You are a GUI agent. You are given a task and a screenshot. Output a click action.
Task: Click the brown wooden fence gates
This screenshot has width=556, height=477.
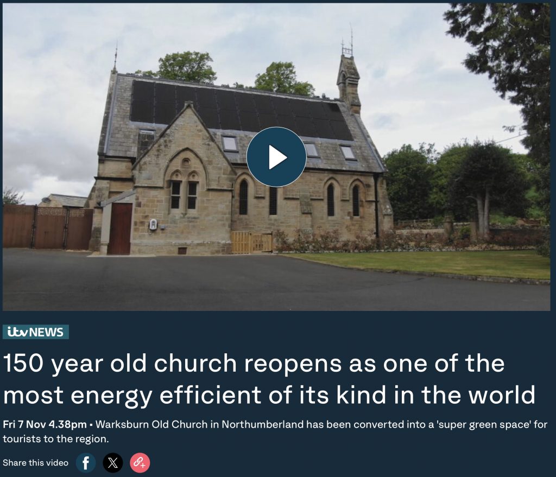coord(48,227)
